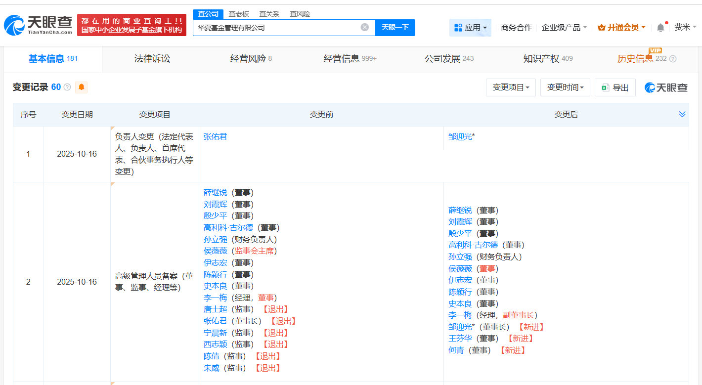The image size is (702, 385).
Task: Open the 变更时间 filter dropdown
Action: (x=565, y=87)
